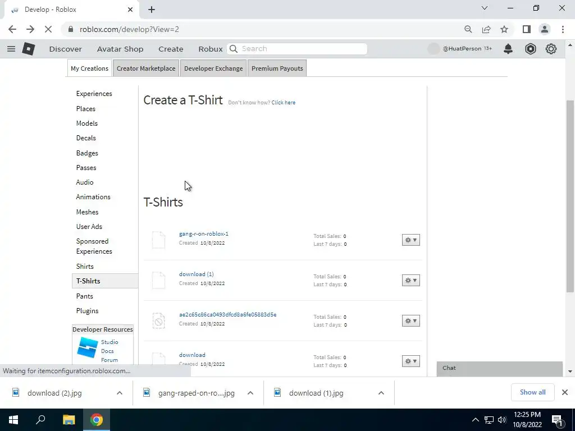Open the notifications bell
575x431 pixels.
pos(508,49)
